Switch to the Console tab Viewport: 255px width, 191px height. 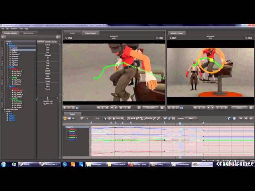pyautogui.click(x=73, y=33)
